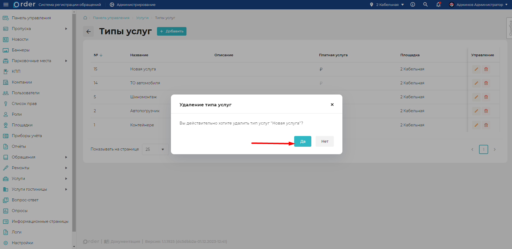Toggle paid service ruble icon for ТО автомобиля

321,83
